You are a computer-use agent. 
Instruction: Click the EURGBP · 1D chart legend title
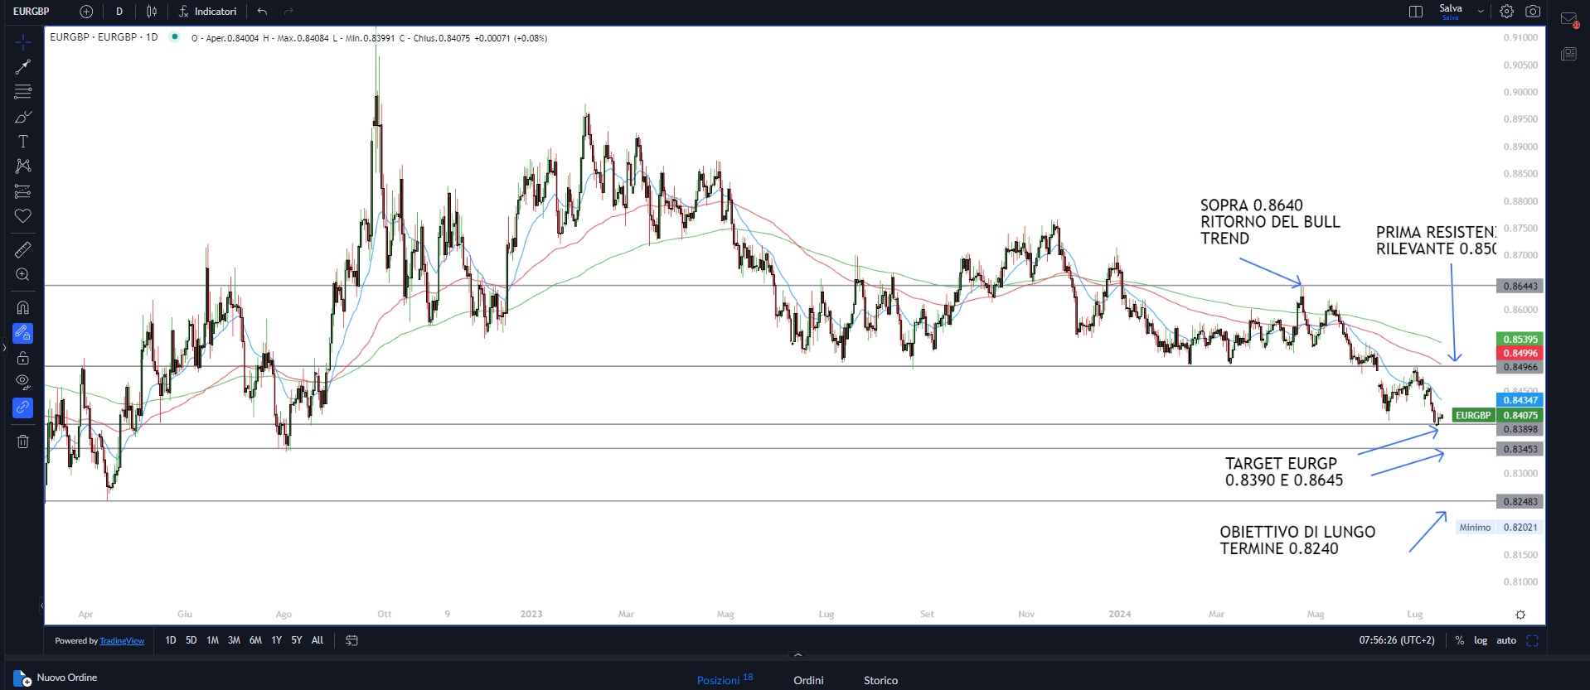[104, 37]
